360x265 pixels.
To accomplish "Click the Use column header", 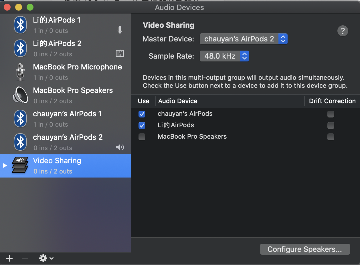I will (143, 101).
